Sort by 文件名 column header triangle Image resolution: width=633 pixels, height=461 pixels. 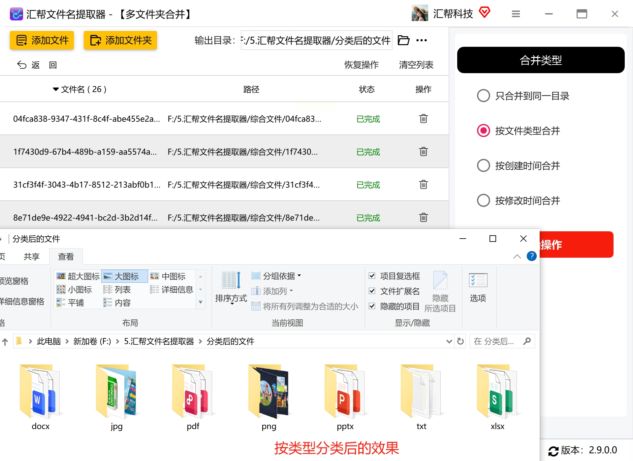click(56, 89)
